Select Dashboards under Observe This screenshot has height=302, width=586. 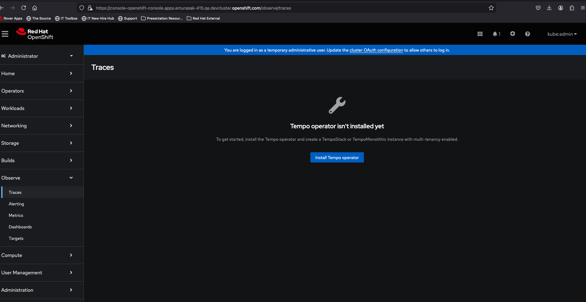(42, 227)
